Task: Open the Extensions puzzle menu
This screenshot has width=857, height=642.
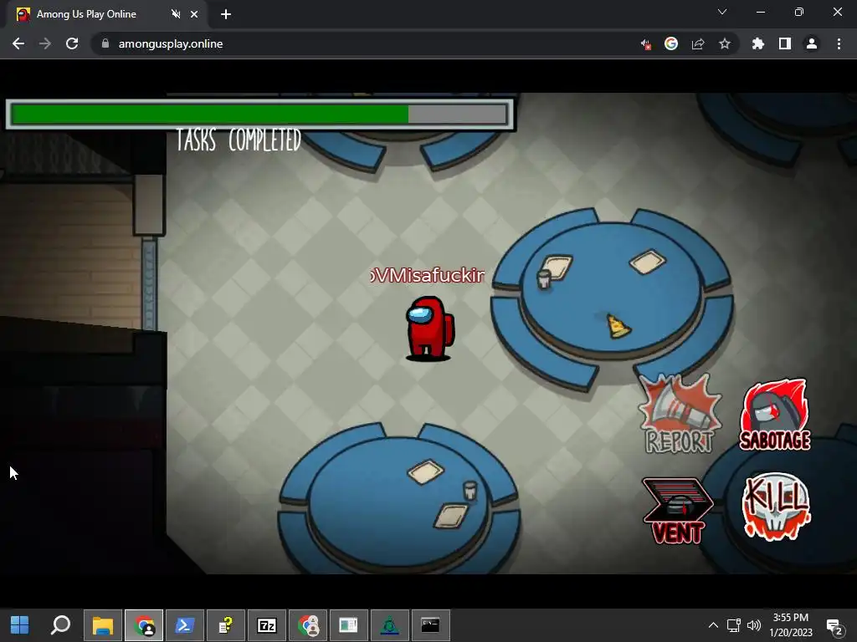Action: [758, 43]
